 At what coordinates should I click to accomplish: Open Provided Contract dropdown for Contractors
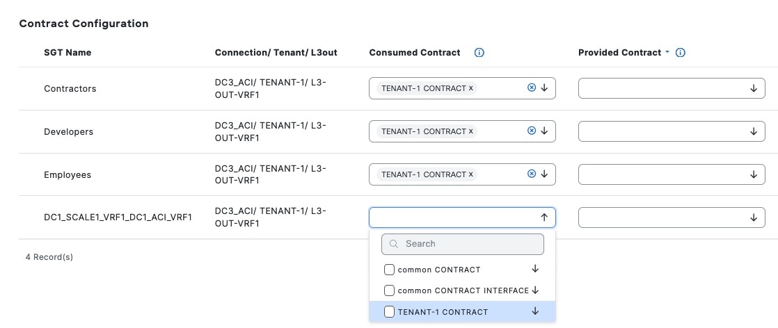click(753, 88)
